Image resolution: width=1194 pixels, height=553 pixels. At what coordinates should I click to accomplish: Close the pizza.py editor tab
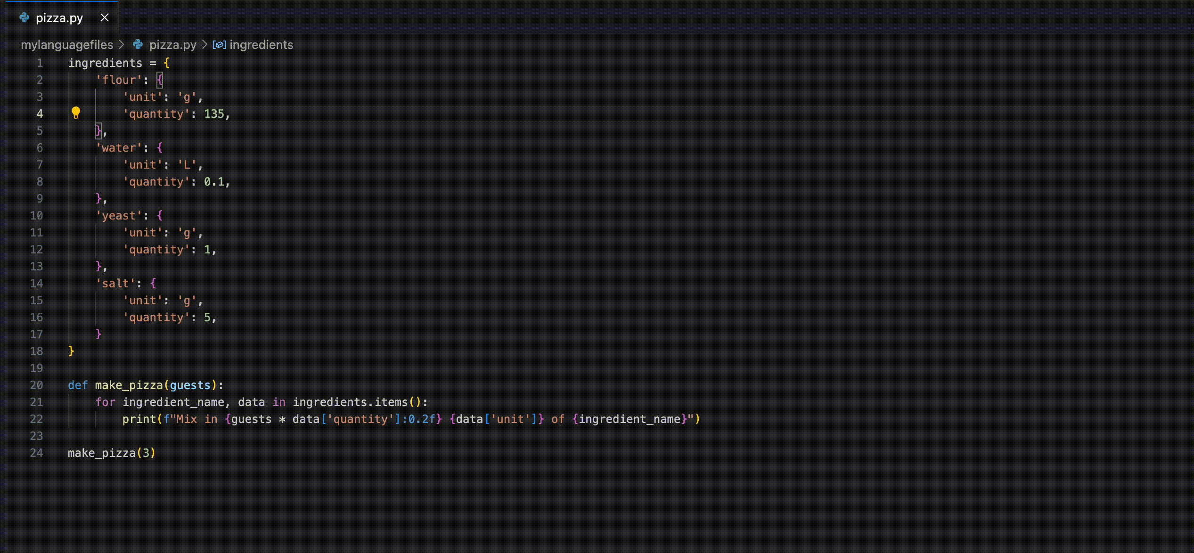[105, 18]
